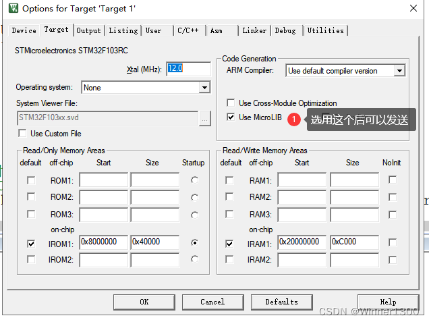Open the Output tab
429x322 pixels.
(88, 30)
